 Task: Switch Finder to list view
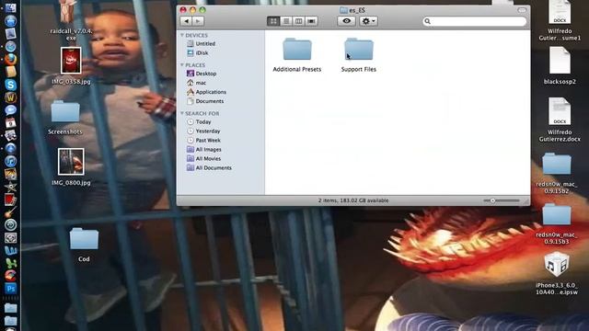pos(286,21)
